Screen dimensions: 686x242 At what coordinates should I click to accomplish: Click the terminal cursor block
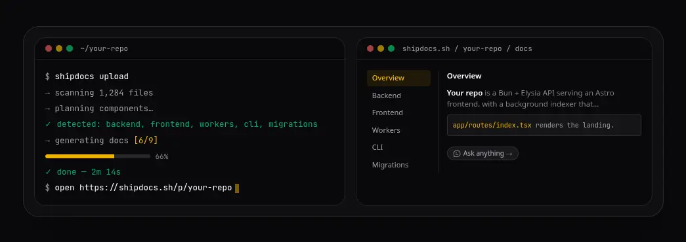point(237,188)
